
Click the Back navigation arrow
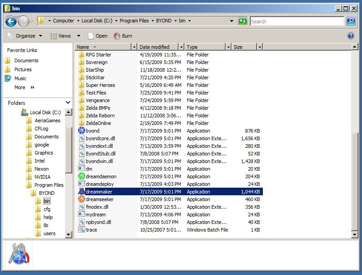coord(11,21)
